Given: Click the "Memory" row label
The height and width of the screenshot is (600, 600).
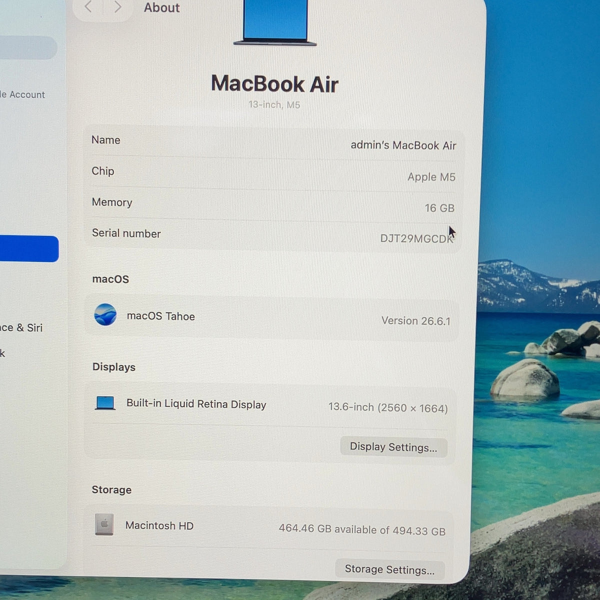Looking at the screenshot, I should [x=112, y=202].
